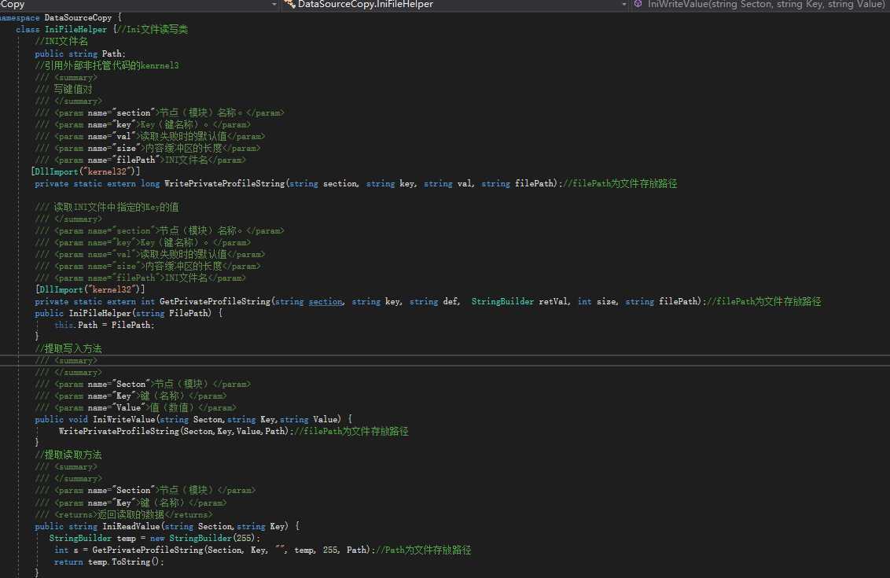This screenshot has height=578, width=890.
Task: Open the DataSourceCopy.IniFileHelper class dropdown
Action: (x=455, y=5)
